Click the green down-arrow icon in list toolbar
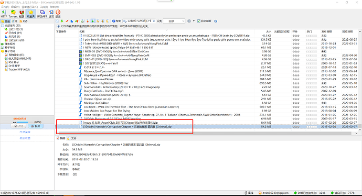The height and width of the screenshot is (196, 362). pyautogui.click(x=62, y=21)
